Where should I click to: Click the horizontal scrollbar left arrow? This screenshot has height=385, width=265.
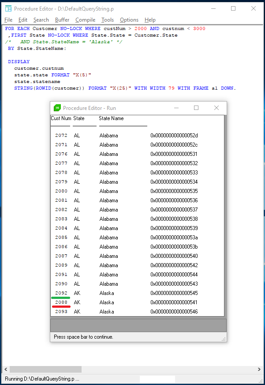click(6, 369)
